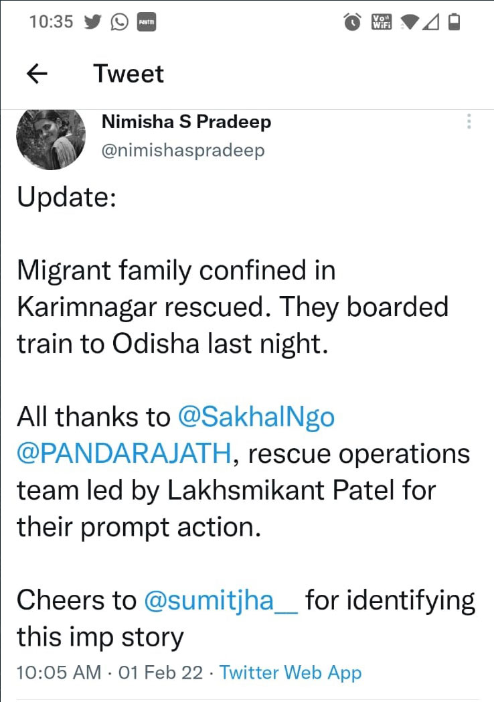Open the @sumitjha__ mention

coord(221,600)
